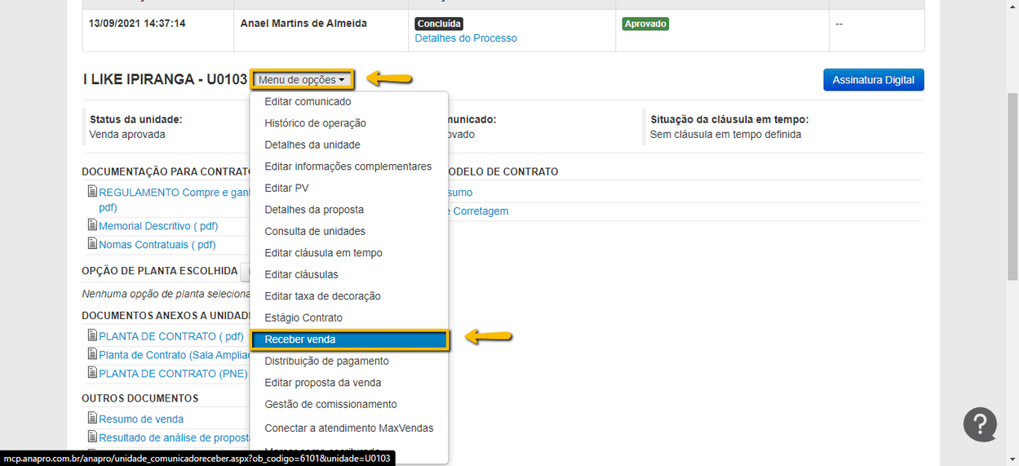Screen dimensions: 1019x466
Task: Select Distribuição de pagamento option
Action: (x=326, y=361)
